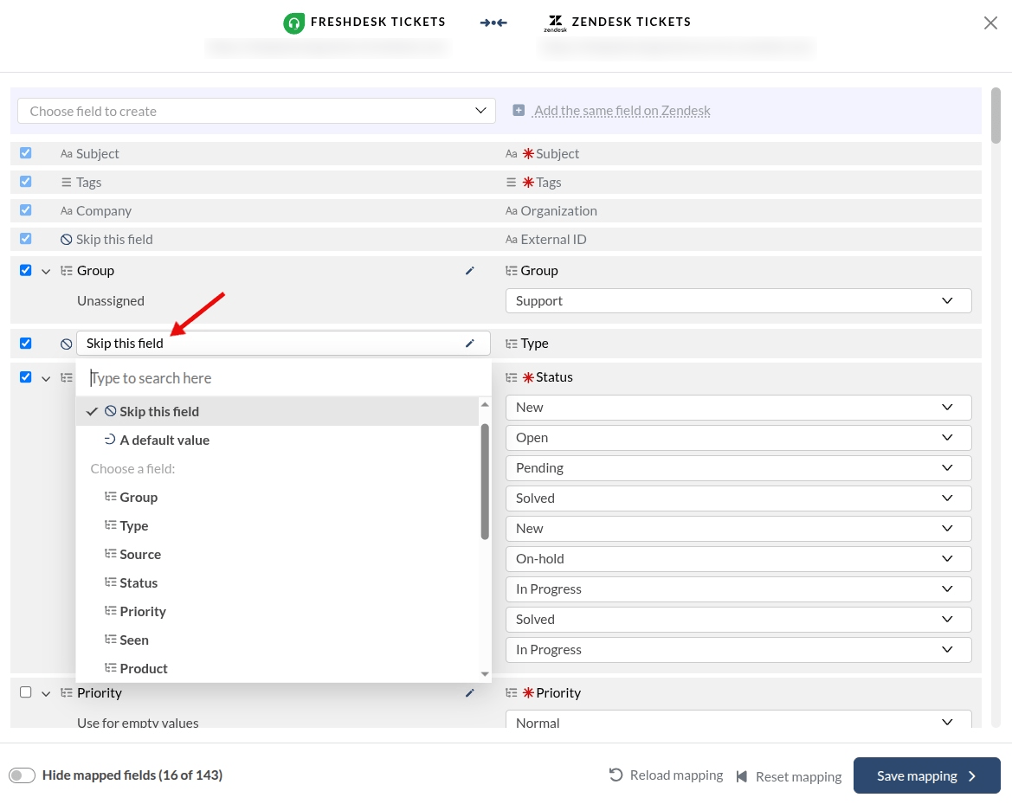Enable the Hide mapped fields toggle
This screenshot has width=1012, height=804.
coord(22,775)
